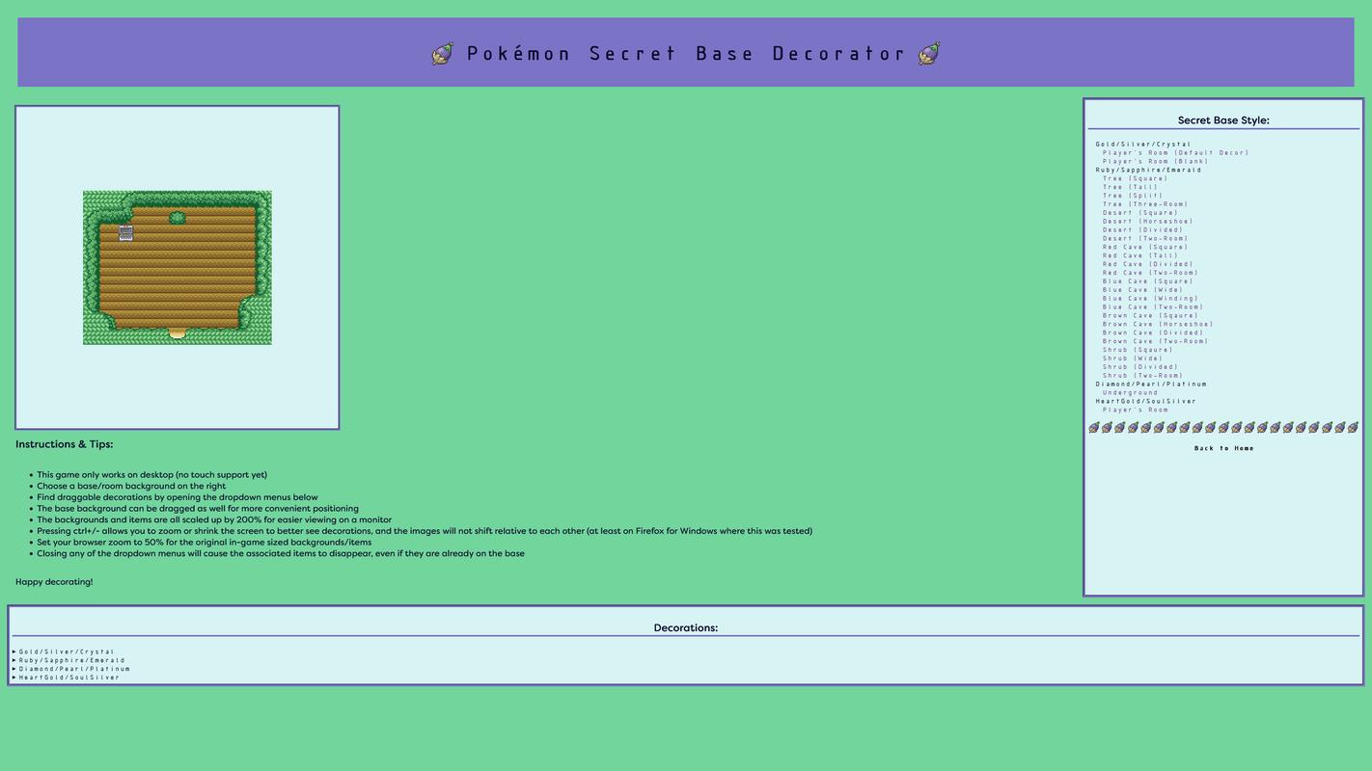Image resolution: width=1372 pixels, height=771 pixels.
Task: Choose Player's Room (Blank) style
Action: [1155, 161]
